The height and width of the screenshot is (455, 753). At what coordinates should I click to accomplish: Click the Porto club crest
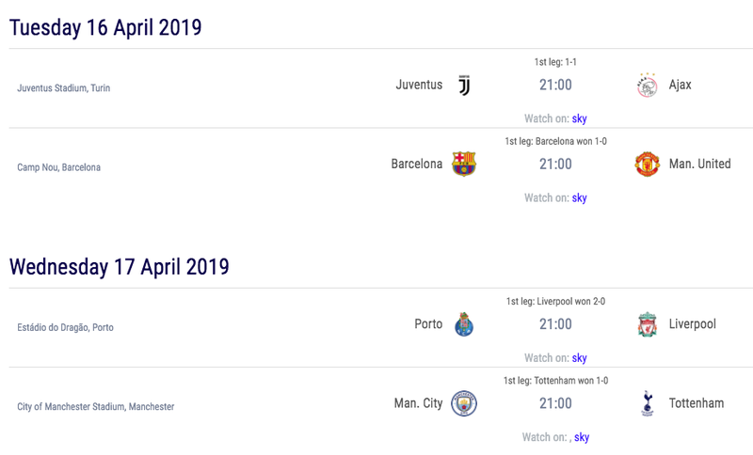tap(464, 324)
